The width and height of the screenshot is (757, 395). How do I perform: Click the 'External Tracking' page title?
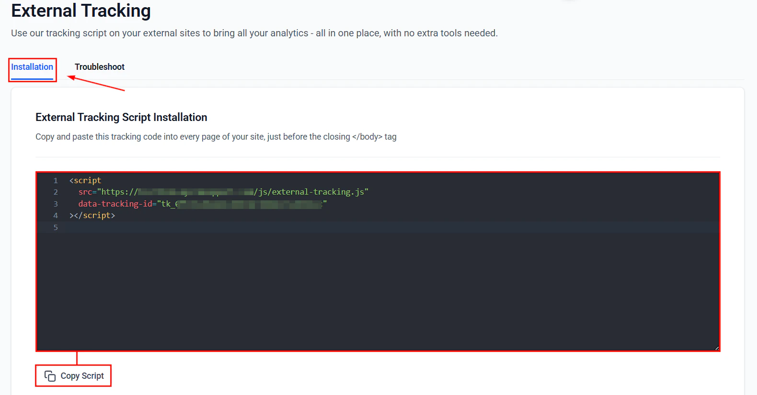pos(81,11)
